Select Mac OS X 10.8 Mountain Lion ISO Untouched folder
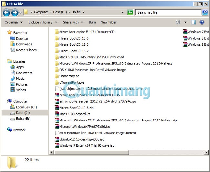Viewport: 210px width, 172px height. click(x=89, y=57)
